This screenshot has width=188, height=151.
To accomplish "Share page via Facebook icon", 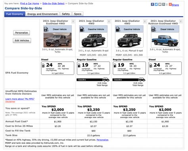I will point(152,4).
